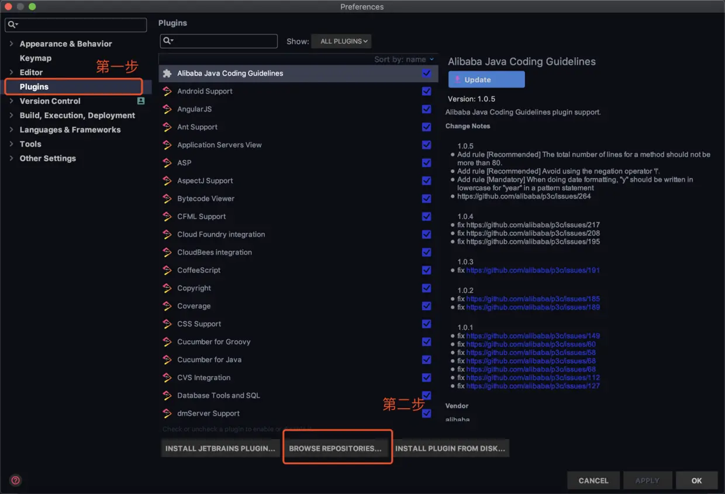Click the Cancel button

[x=593, y=481]
